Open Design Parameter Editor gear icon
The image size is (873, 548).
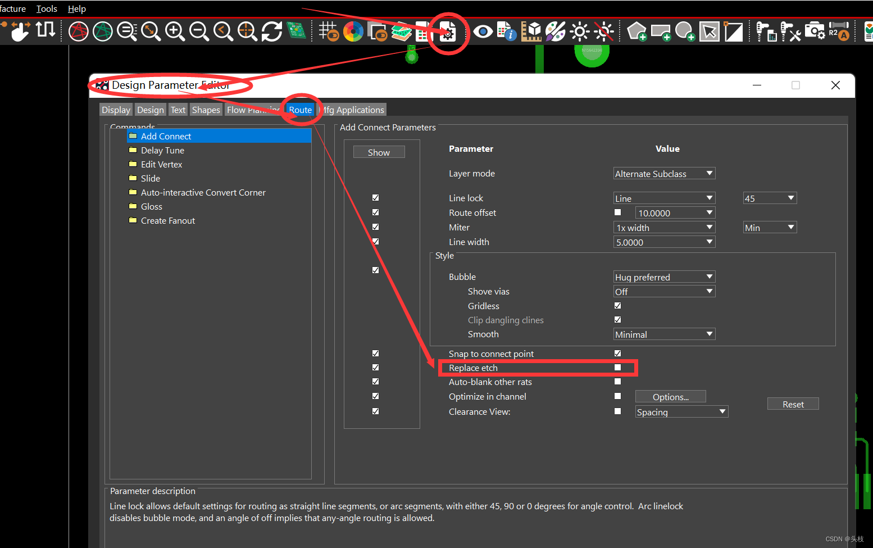click(448, 32)
